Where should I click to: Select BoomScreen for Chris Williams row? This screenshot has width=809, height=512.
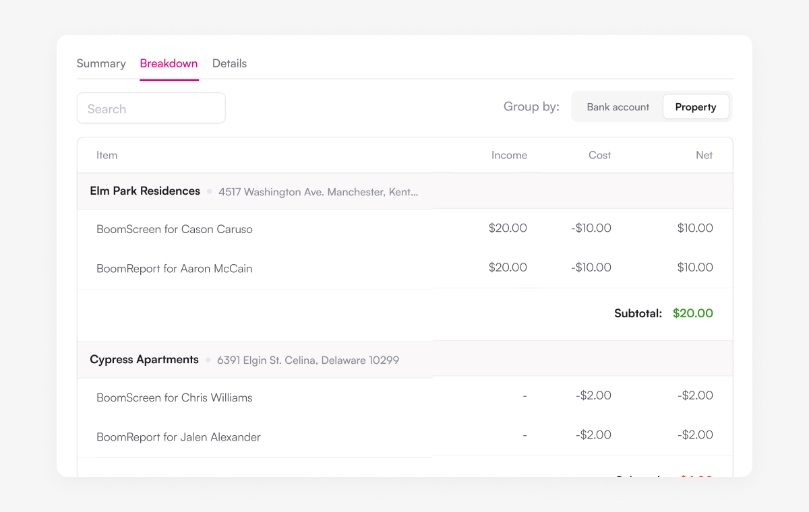coord(404,397)
